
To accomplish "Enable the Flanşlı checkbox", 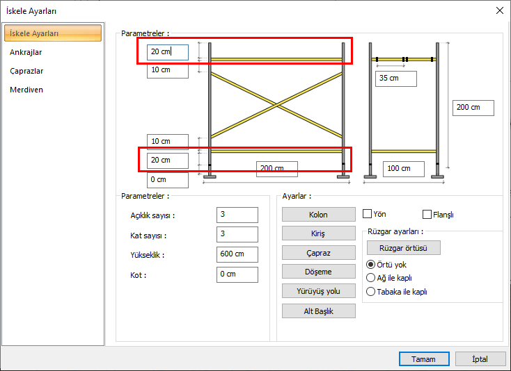I will [427, 214].
